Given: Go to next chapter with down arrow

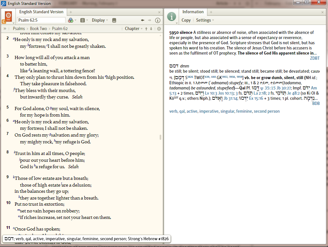Looking at the screenshot, I should pos(151,29).
